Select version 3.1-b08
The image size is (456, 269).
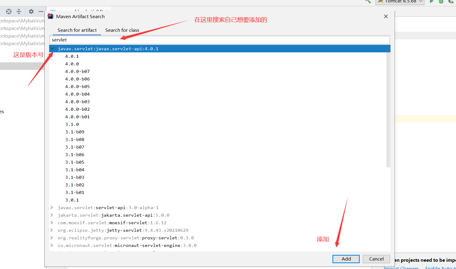tap(75, 139)
